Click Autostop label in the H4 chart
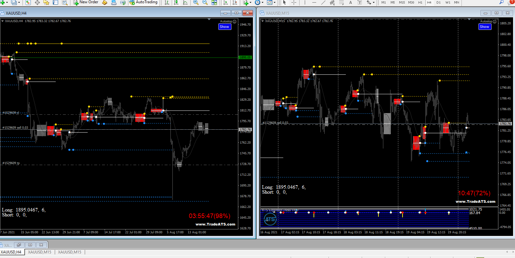 (226, 21)
